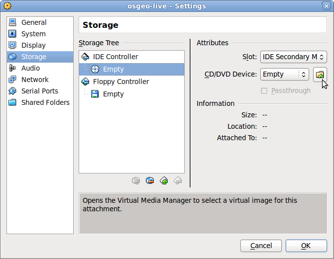334x259 pixels.
Task: Open the Slot dropdown showing IDE Secondary
Action: pyautogui.click(x=293, y=57)
